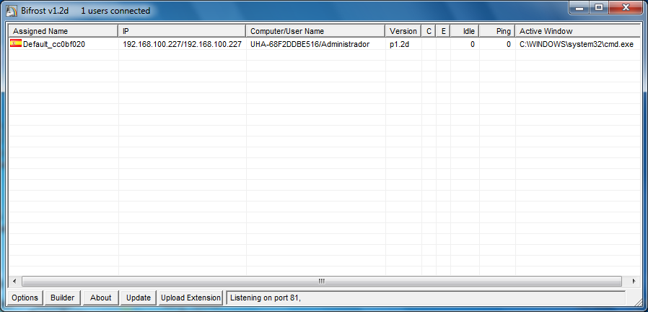Click the horizontal scrollbar thumb
Image resolution: width=648 pixels, height=312 pixels.
pos(321,281)
